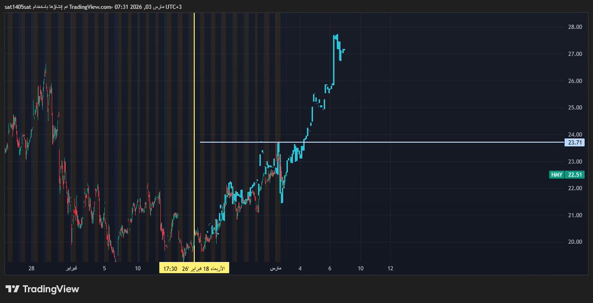
Task: Click the 22.51 current price tag
Action: (574, 174)
